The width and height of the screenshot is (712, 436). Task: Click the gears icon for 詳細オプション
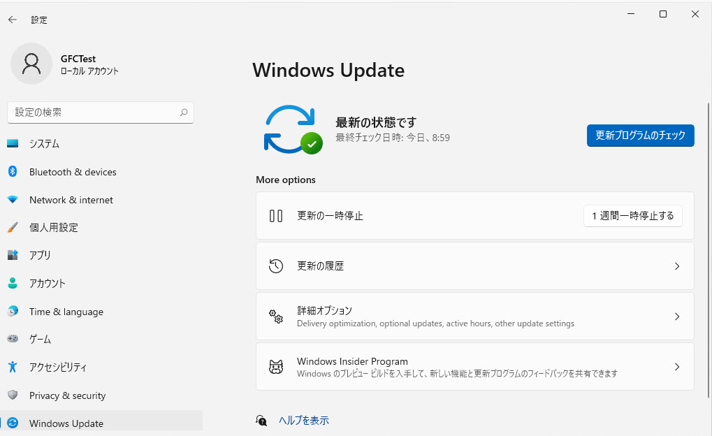point(275,317)
